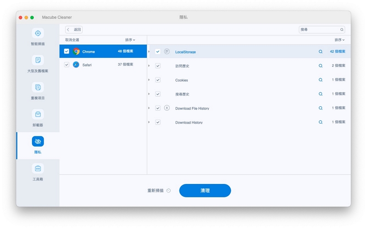
Task: Click 取消全選 to deselect all
Action: (72, 40)
